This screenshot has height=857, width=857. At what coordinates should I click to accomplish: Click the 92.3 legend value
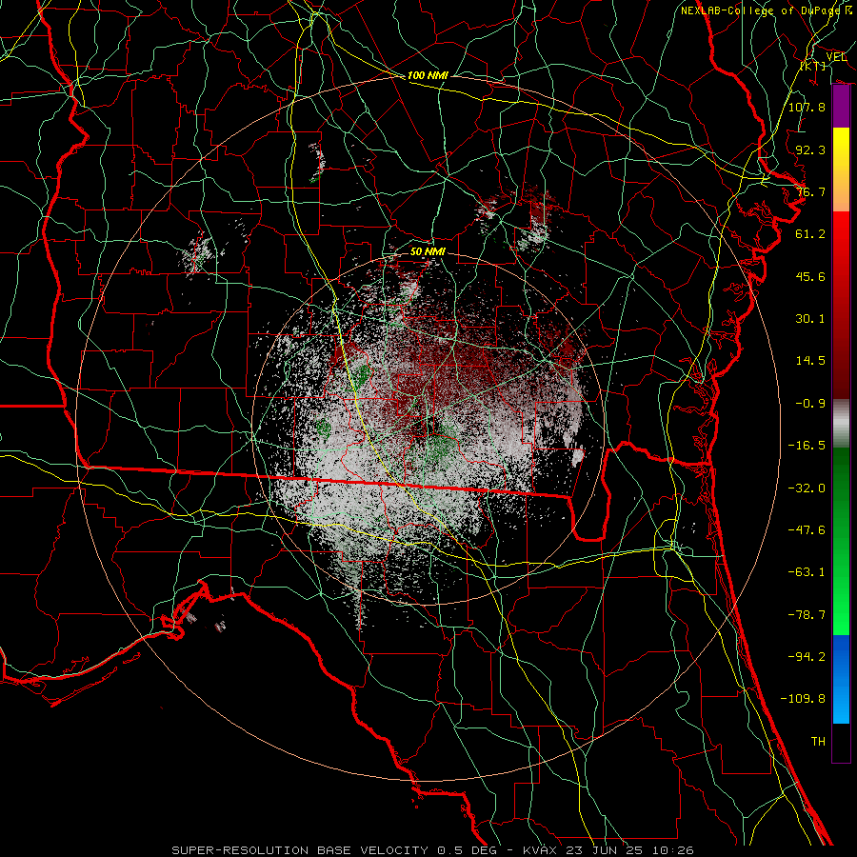810,149
